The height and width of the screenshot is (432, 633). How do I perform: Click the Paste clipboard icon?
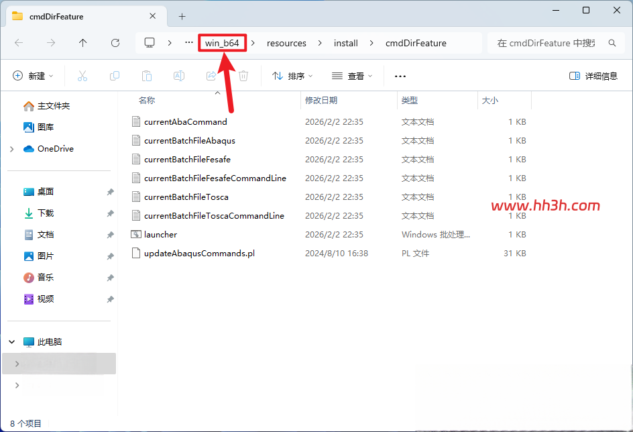(147, 76)
